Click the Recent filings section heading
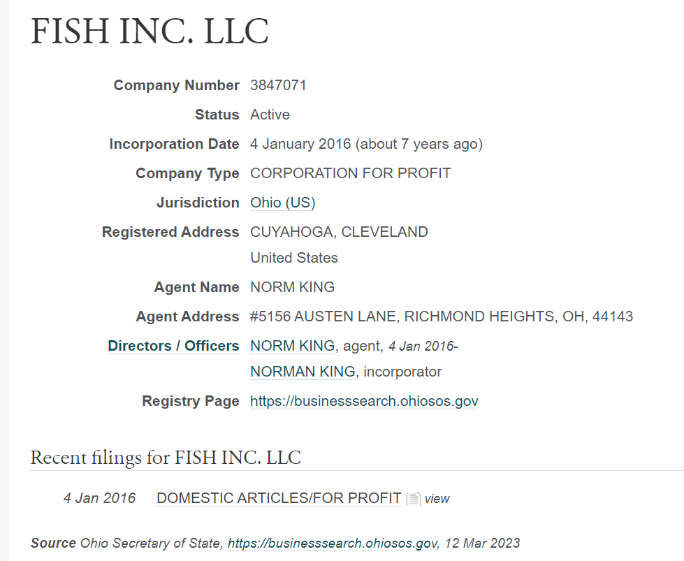Viewport: 684px width, 561px height. pos(166,458)
